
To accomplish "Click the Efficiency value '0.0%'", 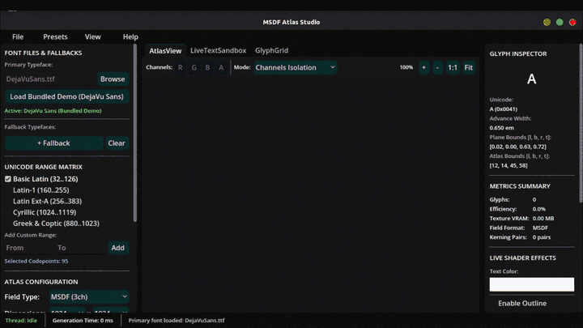I will pos(538,209).
